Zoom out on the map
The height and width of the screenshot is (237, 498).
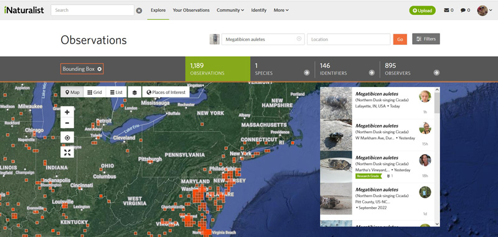click(67, 123)
